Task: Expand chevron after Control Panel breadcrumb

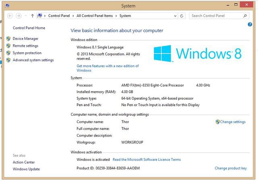Action: [x=73, y=16]
